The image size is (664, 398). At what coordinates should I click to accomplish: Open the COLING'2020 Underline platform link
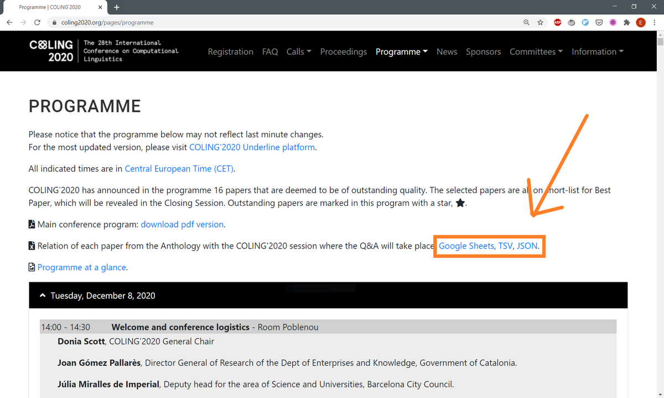click(x=252, y=147)
